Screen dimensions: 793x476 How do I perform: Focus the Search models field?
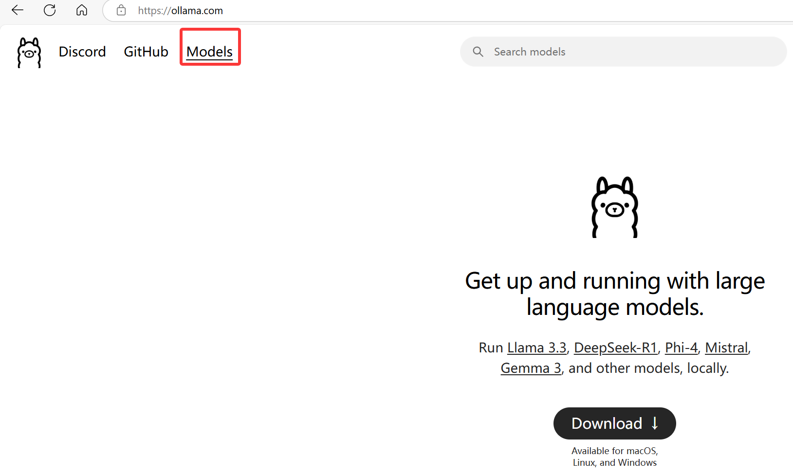(623, 52)
